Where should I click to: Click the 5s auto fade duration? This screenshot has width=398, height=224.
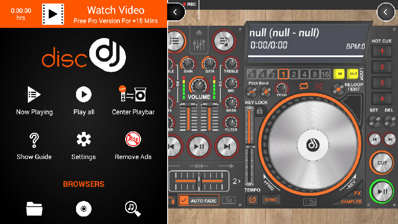click(x=229, y=200)
